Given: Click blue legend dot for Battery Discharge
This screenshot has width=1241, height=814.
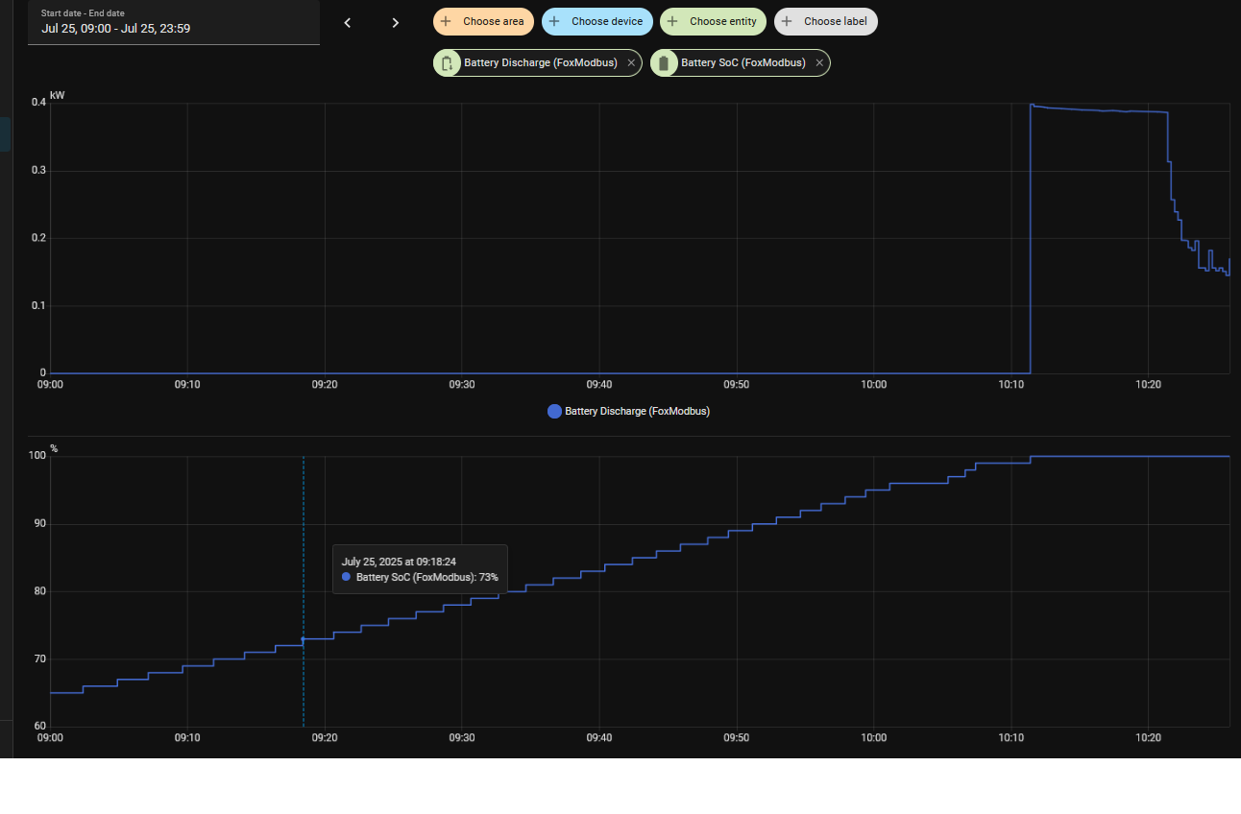Looking at the screenshot, I should pos(554,411).
